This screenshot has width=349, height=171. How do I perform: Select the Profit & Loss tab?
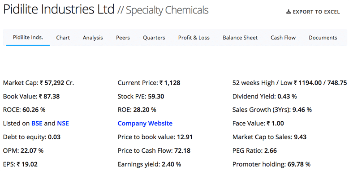click(194, 38)
